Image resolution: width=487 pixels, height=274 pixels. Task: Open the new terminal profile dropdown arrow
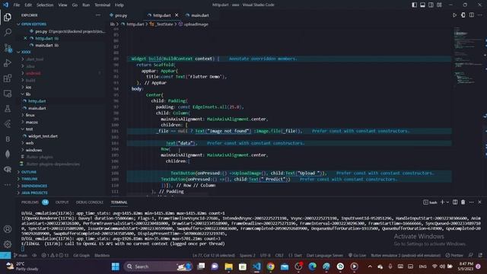pos(447,202)
